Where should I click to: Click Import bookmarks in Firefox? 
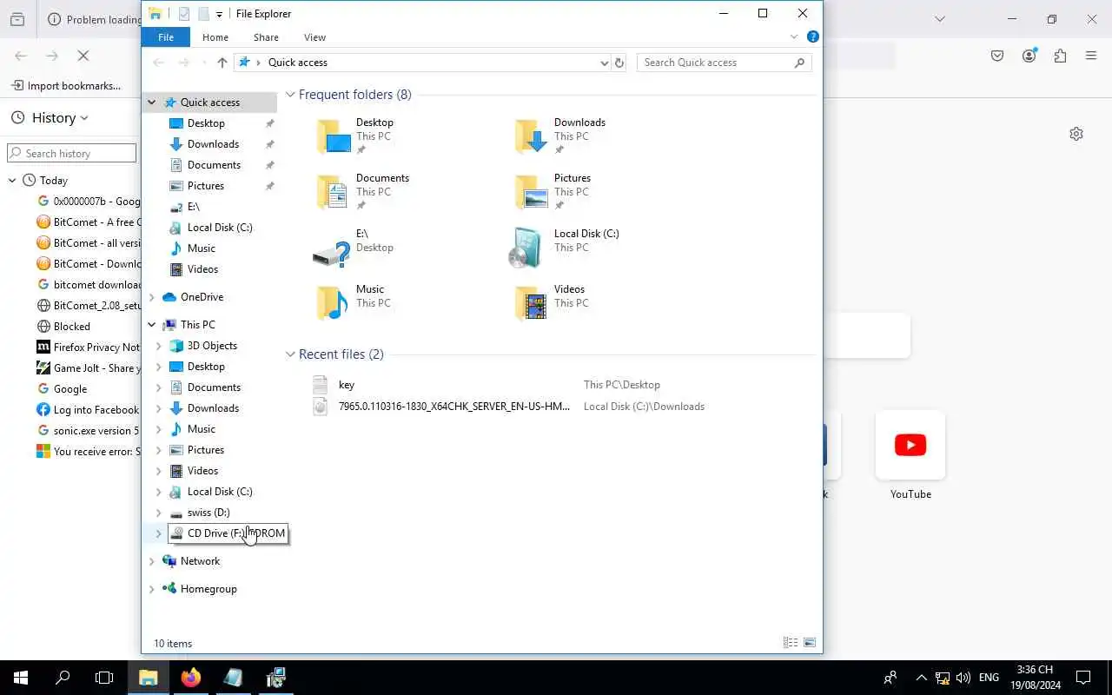66,86
